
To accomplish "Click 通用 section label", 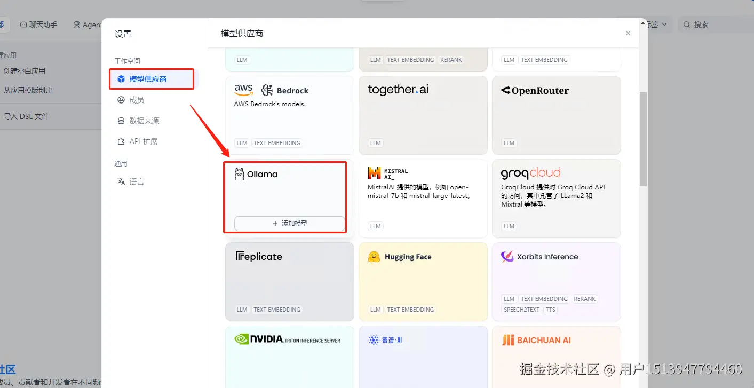I will coord(121,164).
